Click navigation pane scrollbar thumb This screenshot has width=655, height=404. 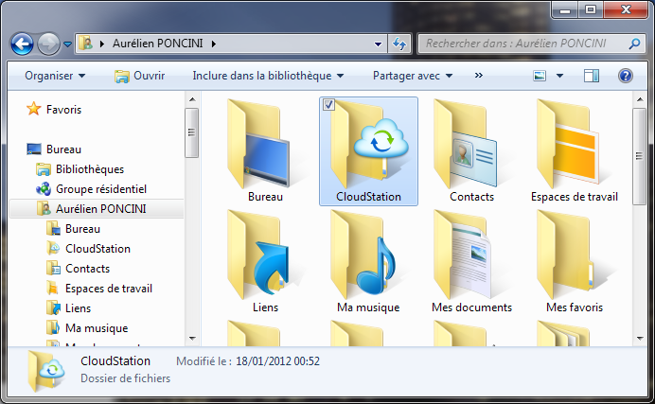tap(192, 132)
